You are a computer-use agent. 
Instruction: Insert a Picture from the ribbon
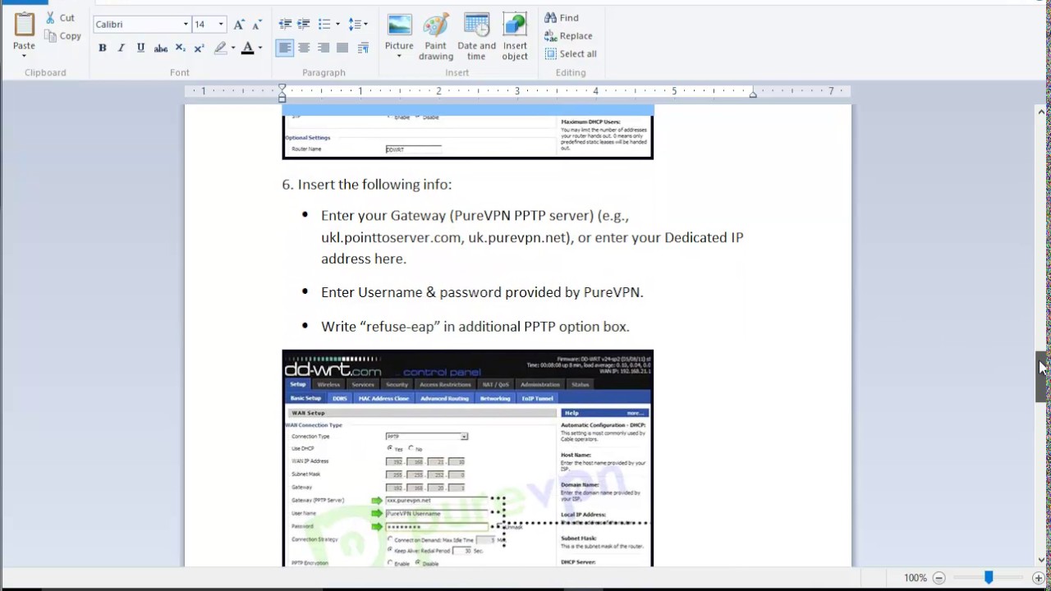pos(399,31)
